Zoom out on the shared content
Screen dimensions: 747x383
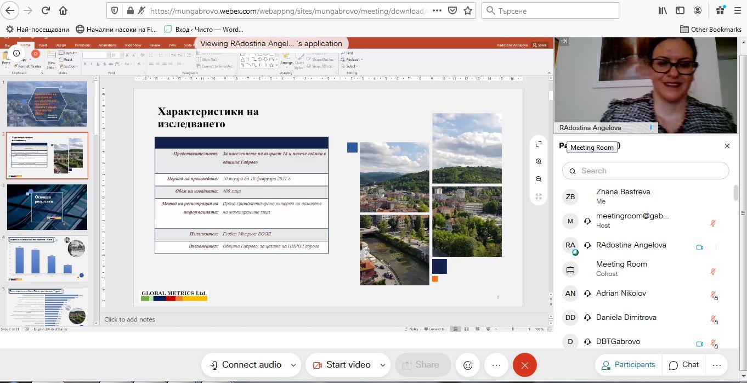[x=539, y=179]
